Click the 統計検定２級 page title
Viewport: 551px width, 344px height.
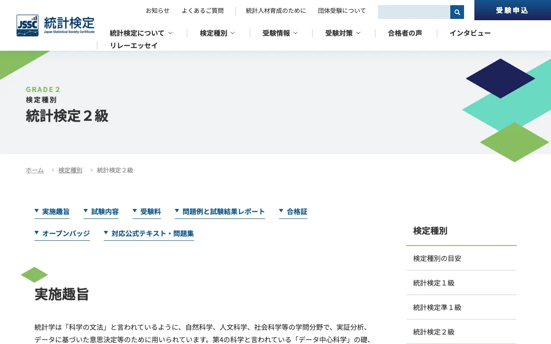pos(67,116)
